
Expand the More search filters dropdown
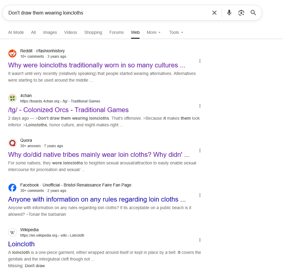point(154,33)
